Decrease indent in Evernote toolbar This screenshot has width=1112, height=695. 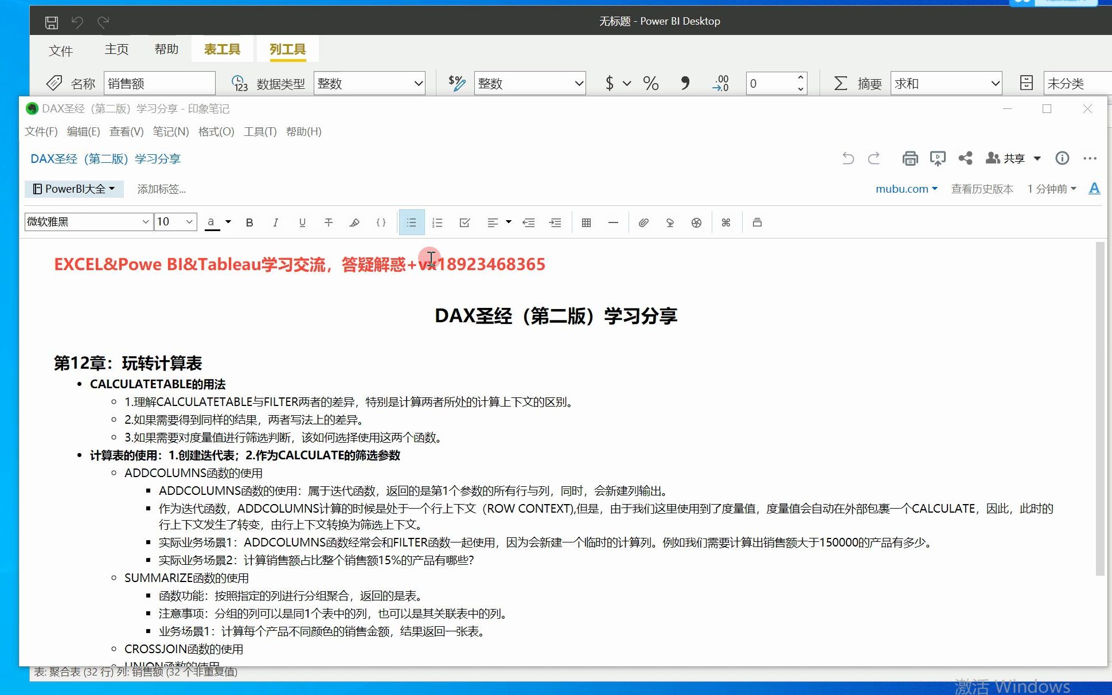[x=529, y=222]
